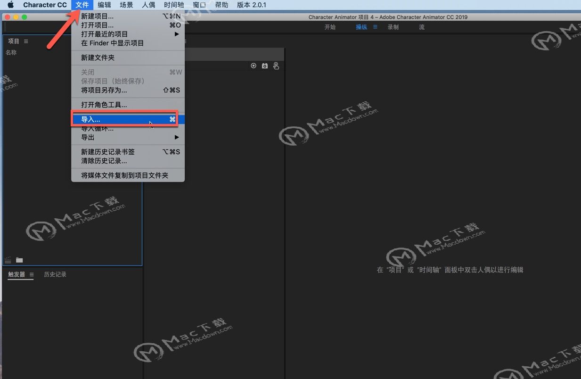Open the 时间轴 menu in the menu bar
Viewport: 581px width, 379px height.
click(174, 5)
